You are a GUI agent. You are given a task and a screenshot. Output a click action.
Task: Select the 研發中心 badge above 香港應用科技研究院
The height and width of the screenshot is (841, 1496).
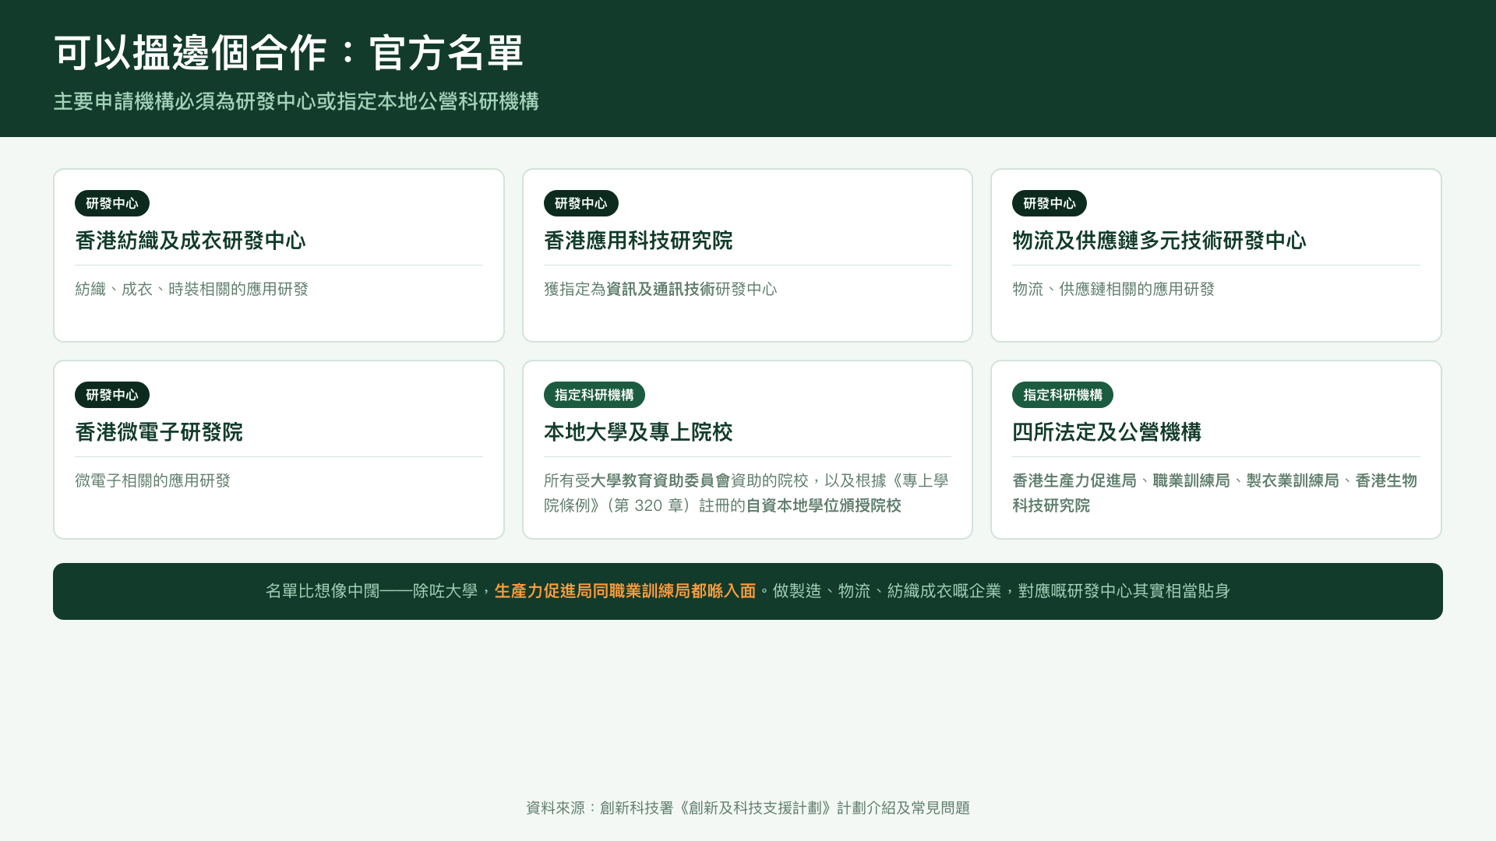tap(581, 203)
